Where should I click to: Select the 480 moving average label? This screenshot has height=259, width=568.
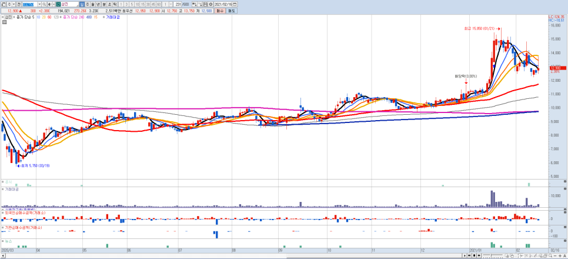[89, 17]
